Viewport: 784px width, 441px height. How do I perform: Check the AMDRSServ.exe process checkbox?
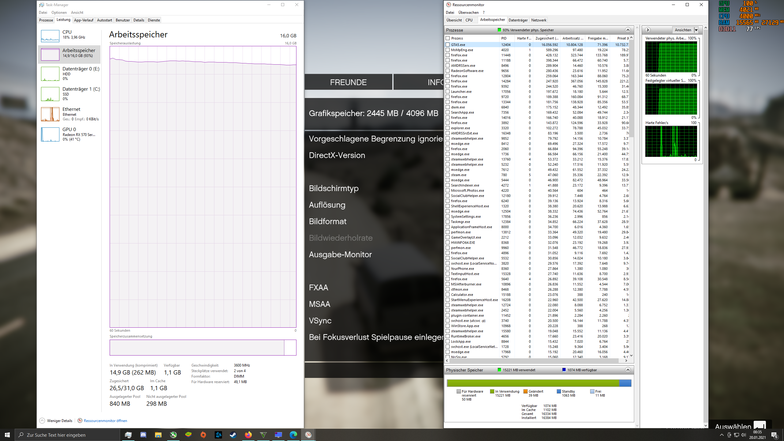click(448, 66)
